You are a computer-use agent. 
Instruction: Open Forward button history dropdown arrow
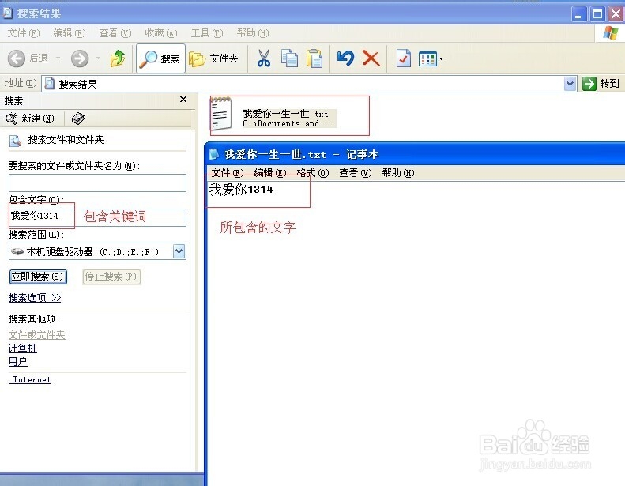point(98,58)
